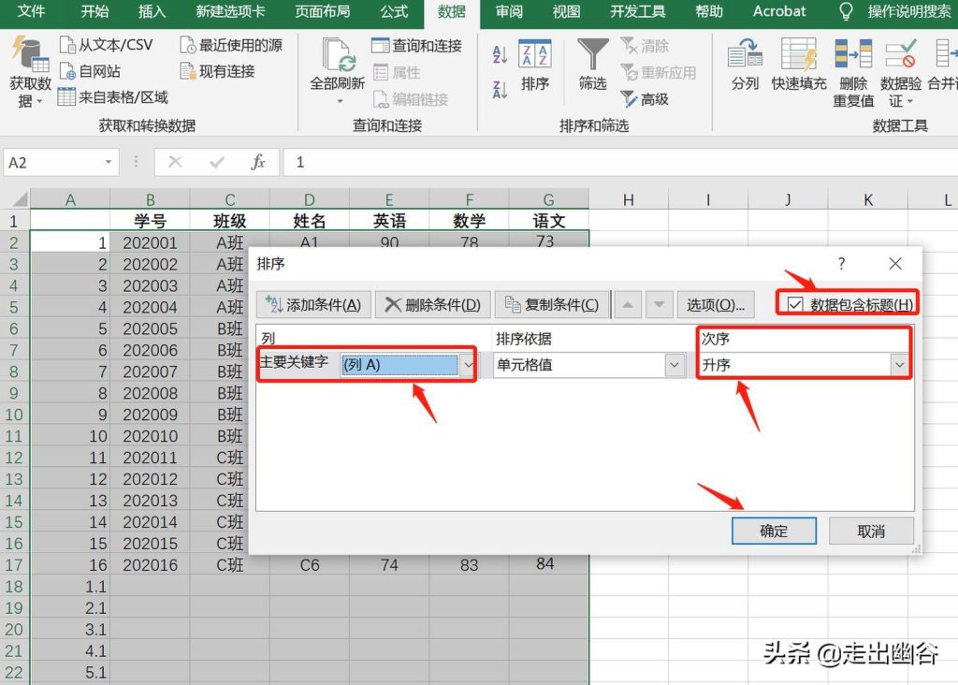Image resolution: width=958 pixels, height=685 pixels.
Task: Click the sort ascending A-Z icon
Action: pos(500,54)
